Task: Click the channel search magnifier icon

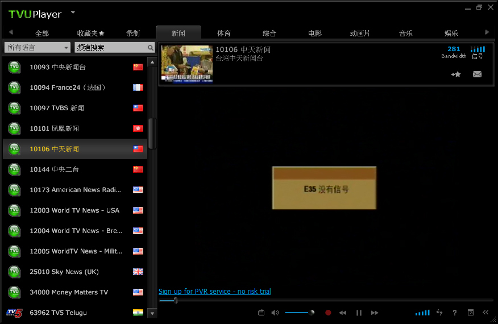Action: (151, 48)
